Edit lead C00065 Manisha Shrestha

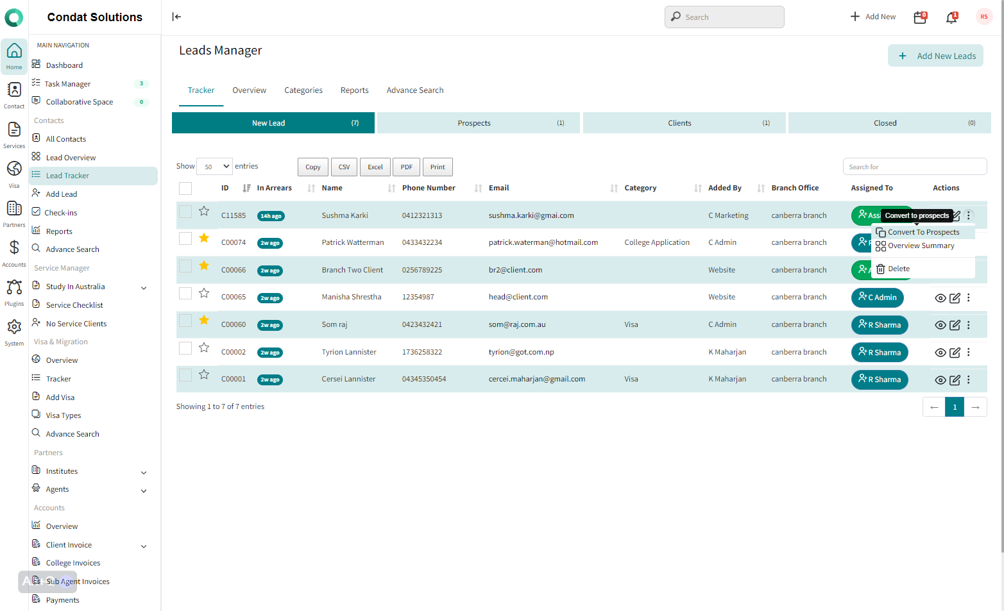[x=955, y=297]
